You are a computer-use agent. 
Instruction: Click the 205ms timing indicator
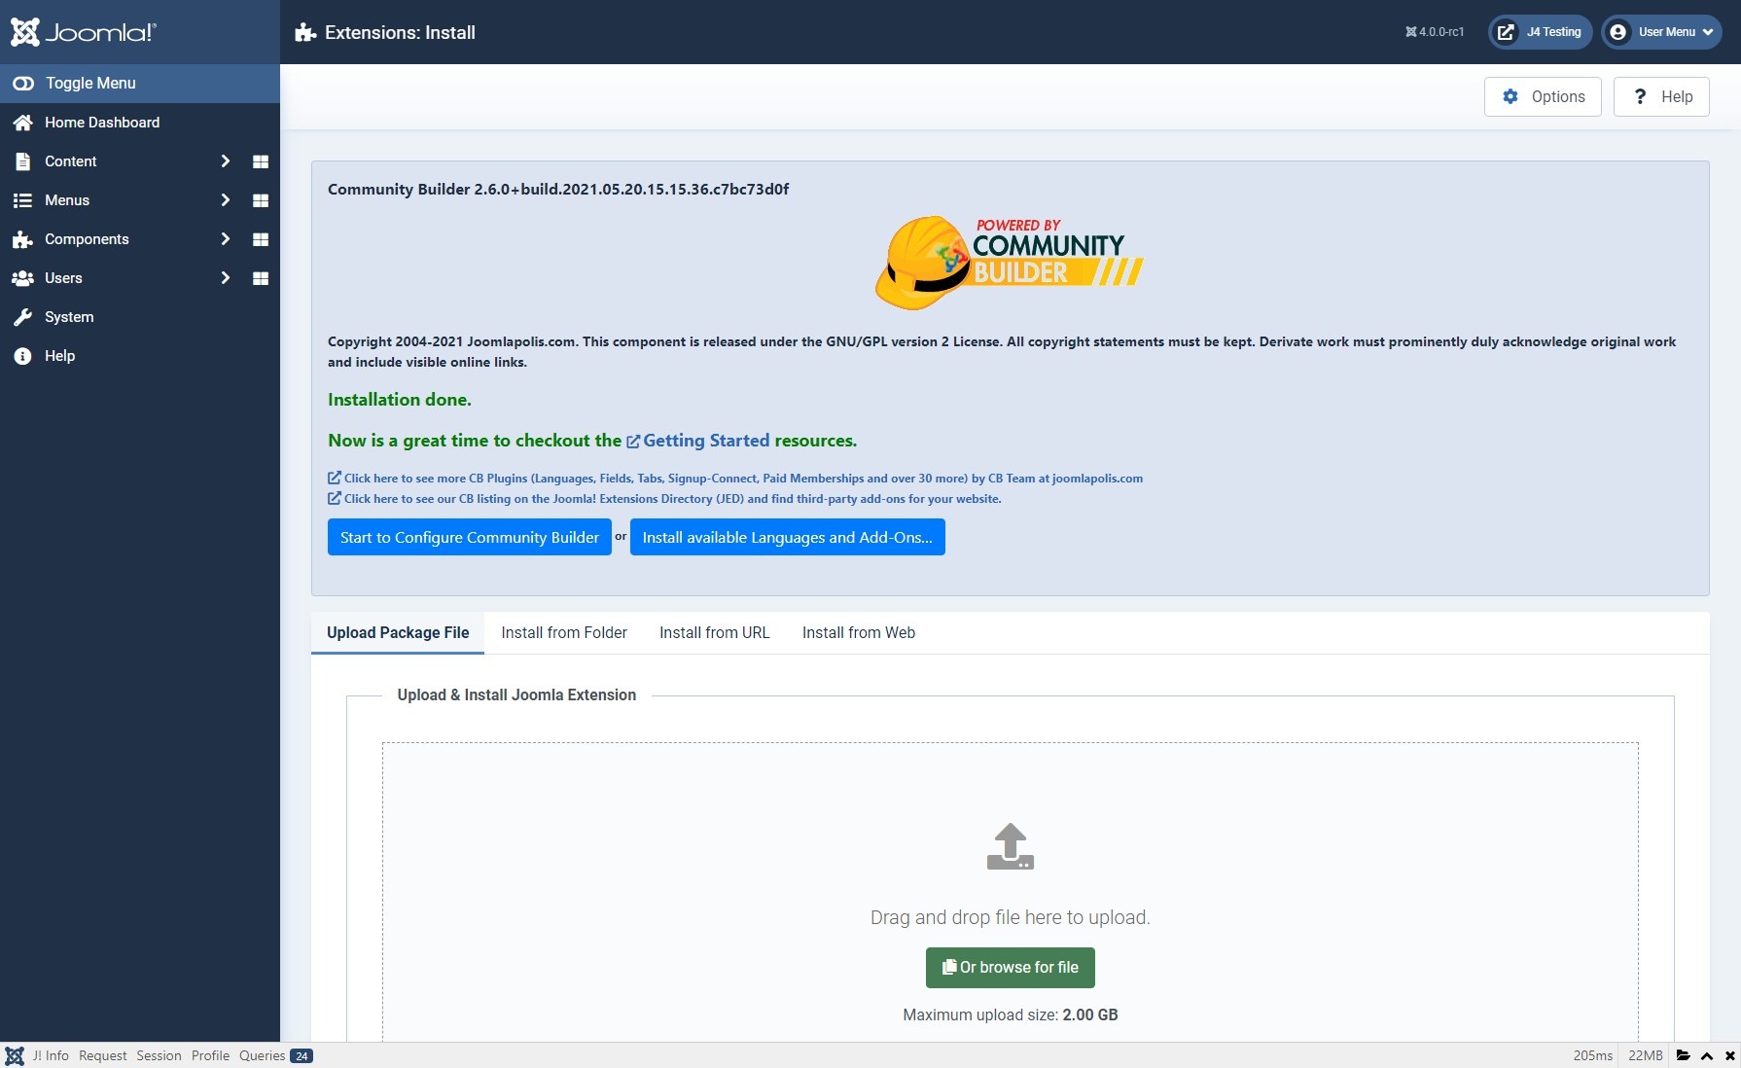[x=1593, y=1055]
